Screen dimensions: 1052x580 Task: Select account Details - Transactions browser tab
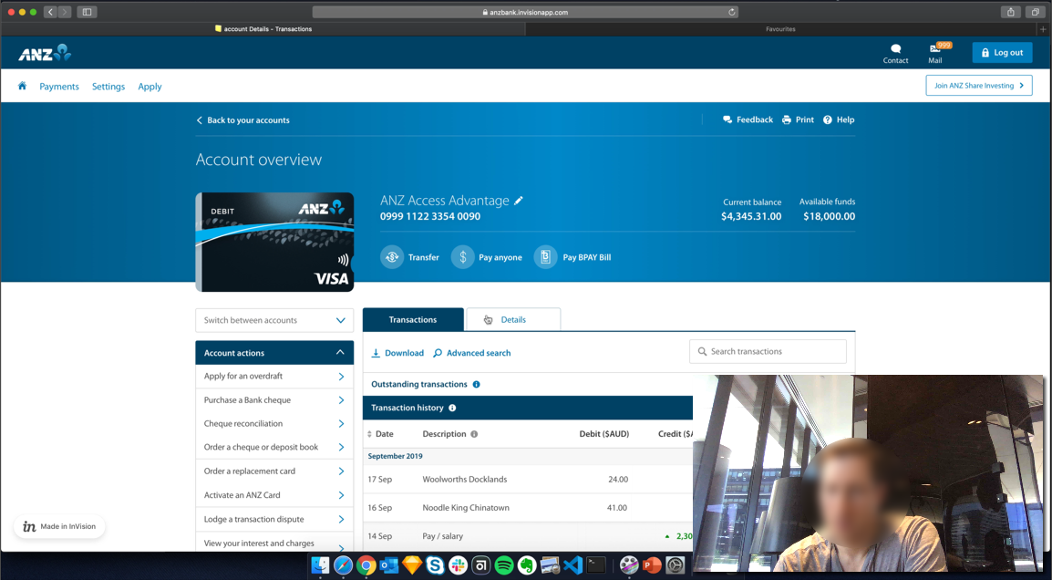[x=263, y=29]
